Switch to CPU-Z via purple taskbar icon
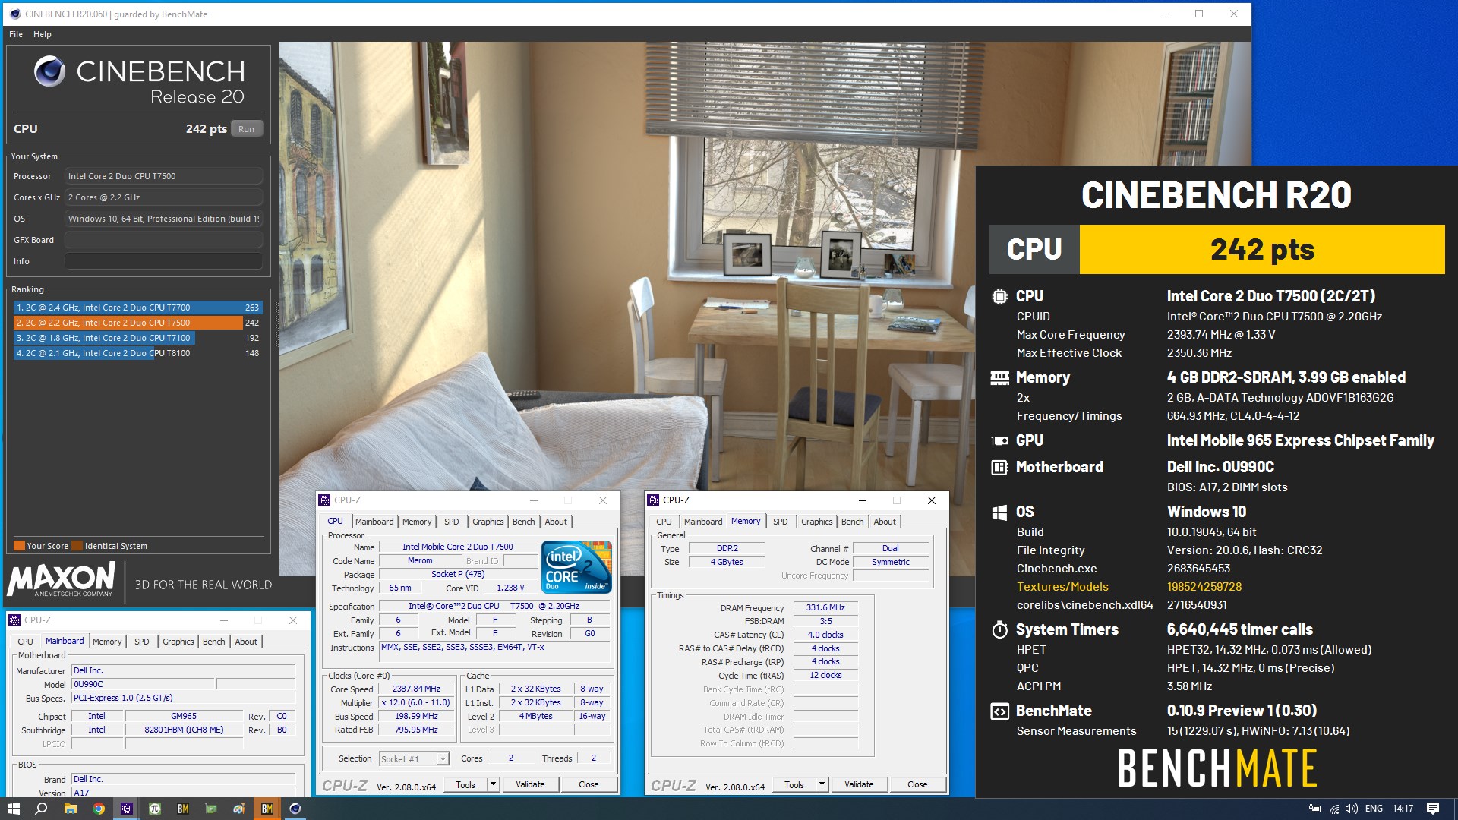Image resolution: width=1458 pixels, height=820 pixels. [x=127, y=809]
